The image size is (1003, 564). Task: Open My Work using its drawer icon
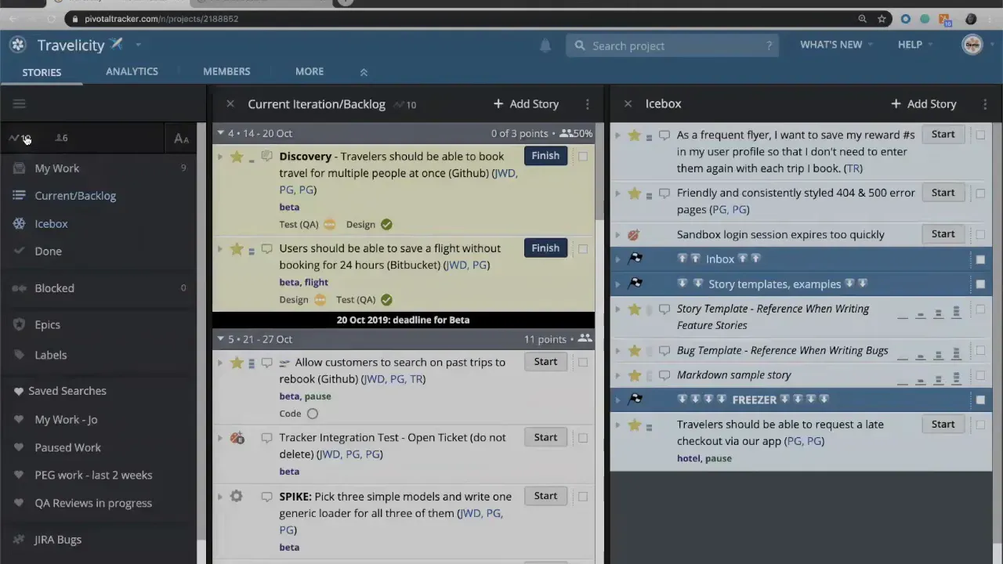tap(19, 168)
